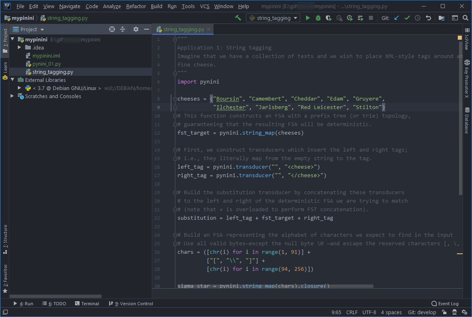Viewport: 472px width, 317px height.
Task: Click Git: develop branch widget
Action: (x=422, y=312)
